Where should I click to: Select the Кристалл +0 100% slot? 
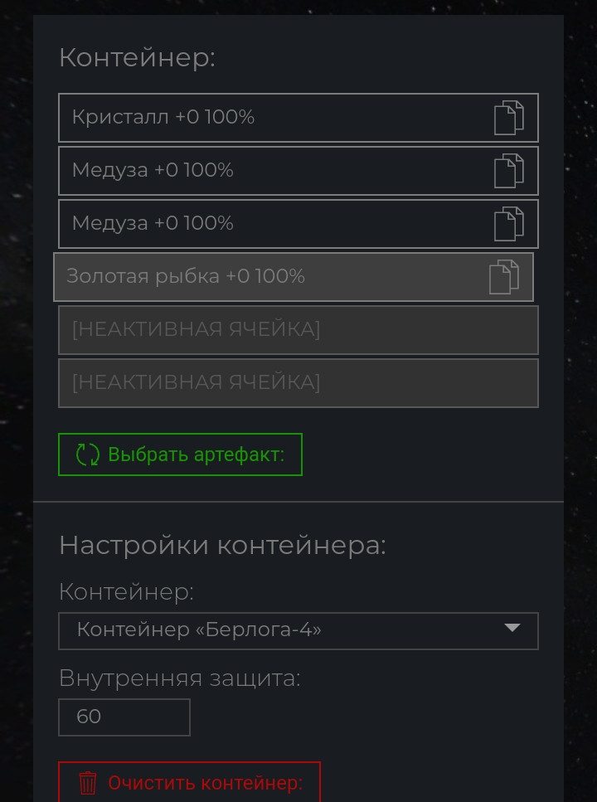click(298, 118)
